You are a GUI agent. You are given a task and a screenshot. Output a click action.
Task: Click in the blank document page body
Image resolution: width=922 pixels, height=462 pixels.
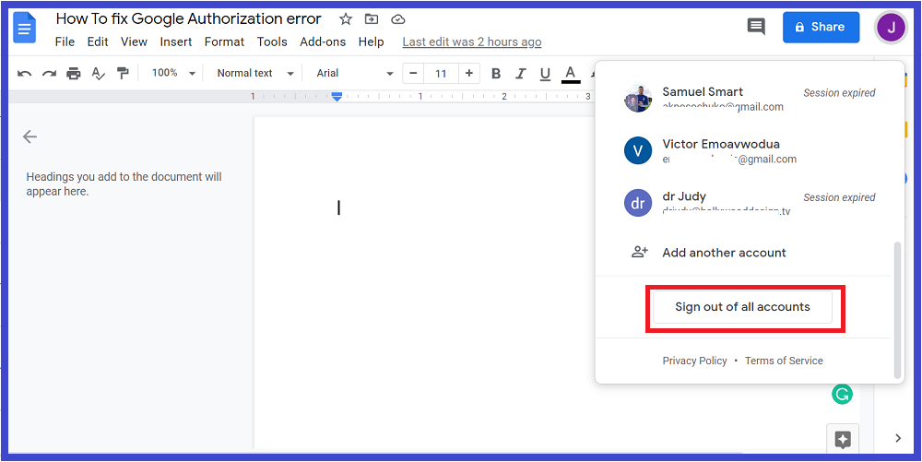point(423,282)
